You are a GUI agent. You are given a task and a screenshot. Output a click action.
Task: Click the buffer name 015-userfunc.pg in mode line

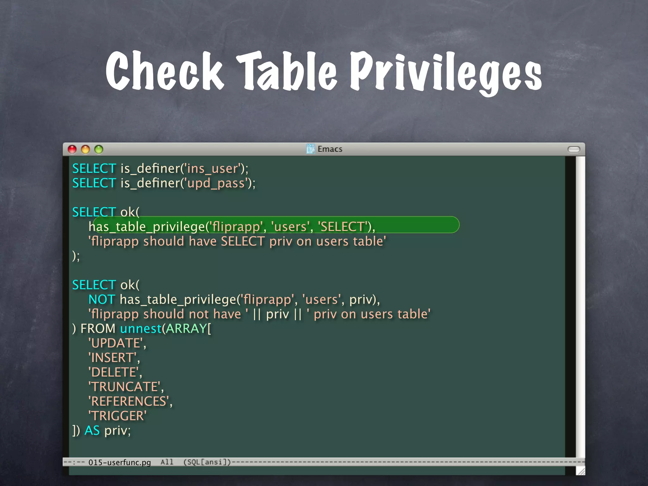[x=120, y=462]
